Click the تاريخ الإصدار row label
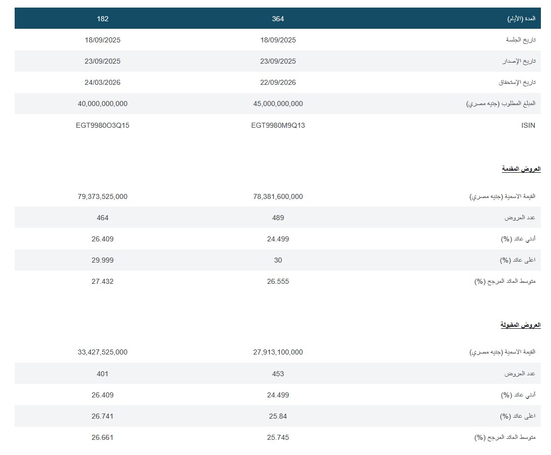The width and height of the screenshot is (551, 455). 519,61
